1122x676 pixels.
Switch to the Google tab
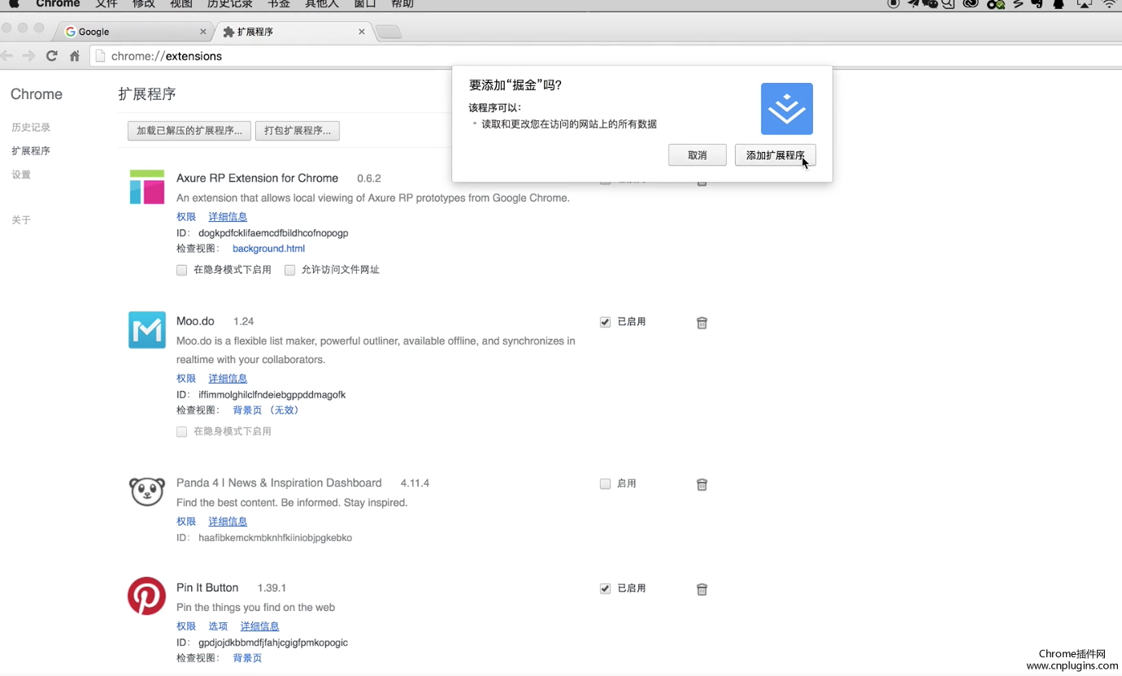pos(134,32)
